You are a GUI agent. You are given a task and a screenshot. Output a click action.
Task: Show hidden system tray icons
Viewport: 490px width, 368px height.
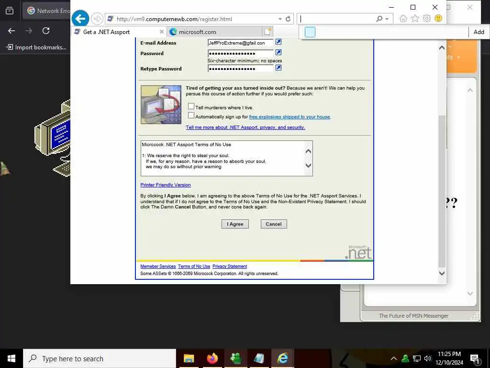pyautogui.click(x=394, y=358)
